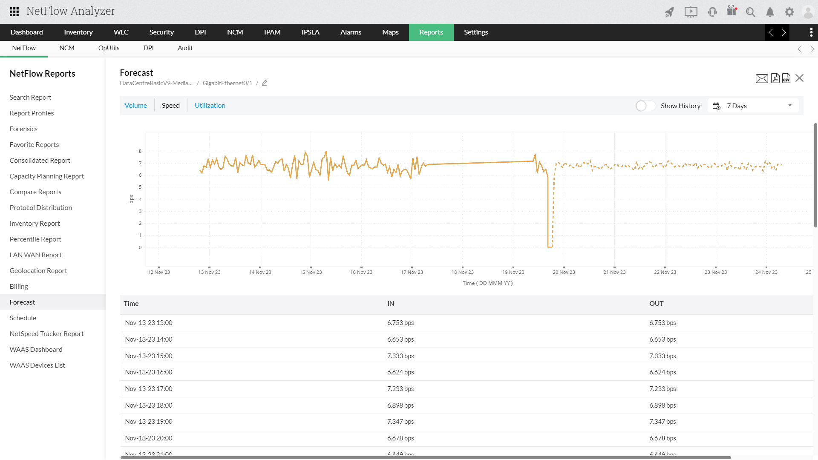818x460 pixels.
Task: Select the NCM sub-tab under Reports
Action: coord(67,48)
